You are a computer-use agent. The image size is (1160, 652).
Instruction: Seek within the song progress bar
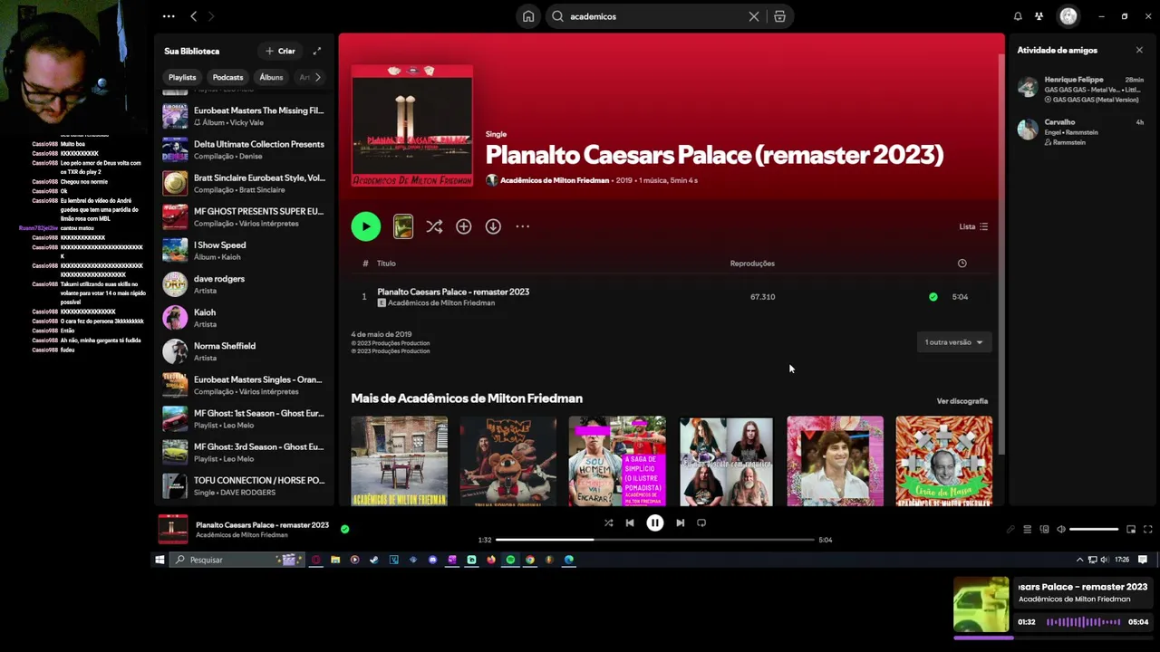654,540
